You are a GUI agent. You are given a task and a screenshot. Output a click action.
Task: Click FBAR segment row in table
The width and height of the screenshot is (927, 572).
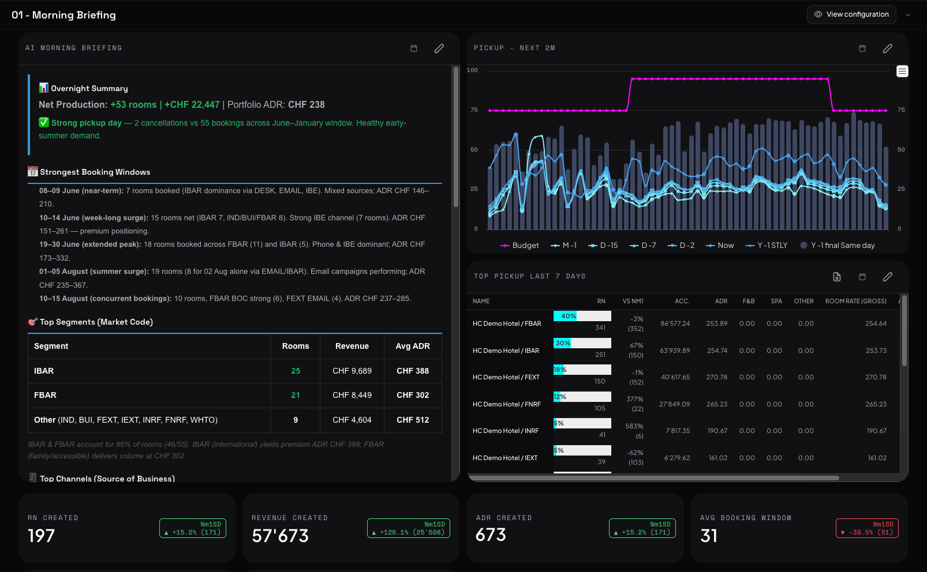(235, 395)
